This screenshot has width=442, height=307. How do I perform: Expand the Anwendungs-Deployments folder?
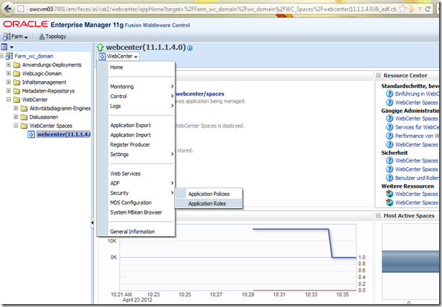click(9, 65)
